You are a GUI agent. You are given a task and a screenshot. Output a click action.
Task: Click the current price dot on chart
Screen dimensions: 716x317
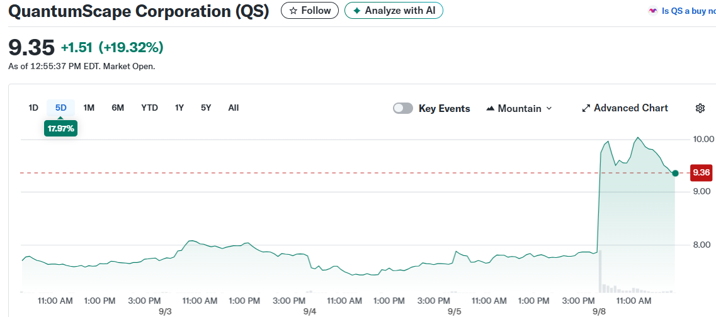click(x=675, y=173)
